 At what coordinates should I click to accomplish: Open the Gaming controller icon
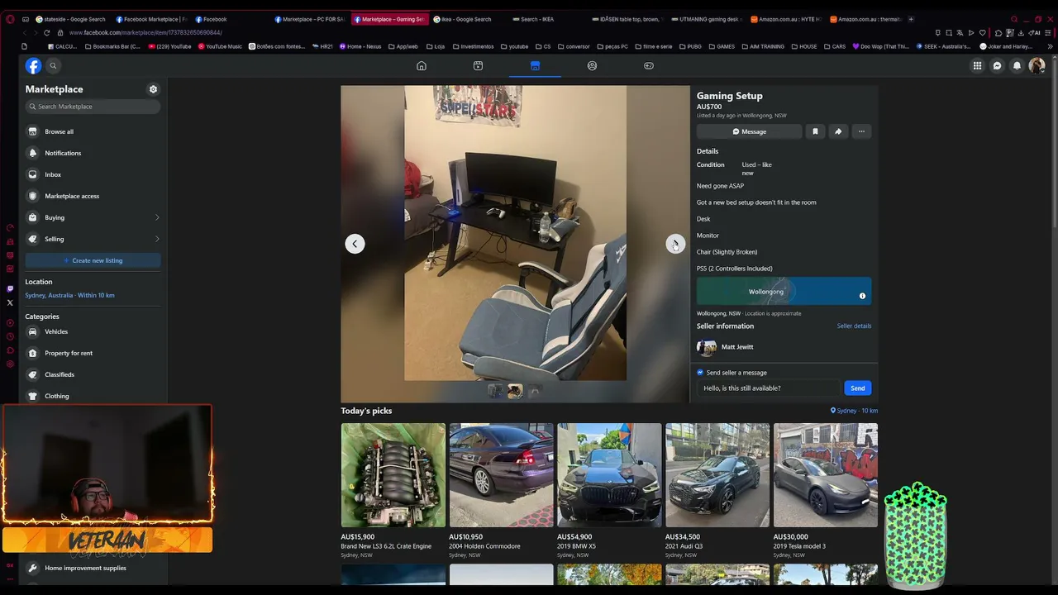(x=649, y=65)
